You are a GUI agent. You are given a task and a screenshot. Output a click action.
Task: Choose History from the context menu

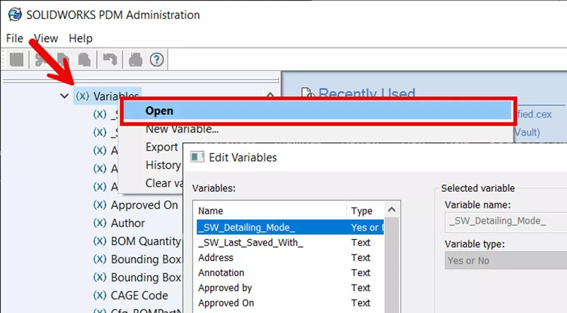click(163, 165)
